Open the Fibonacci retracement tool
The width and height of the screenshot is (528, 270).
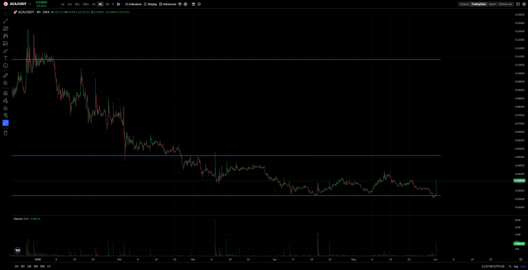click(6, 29)
